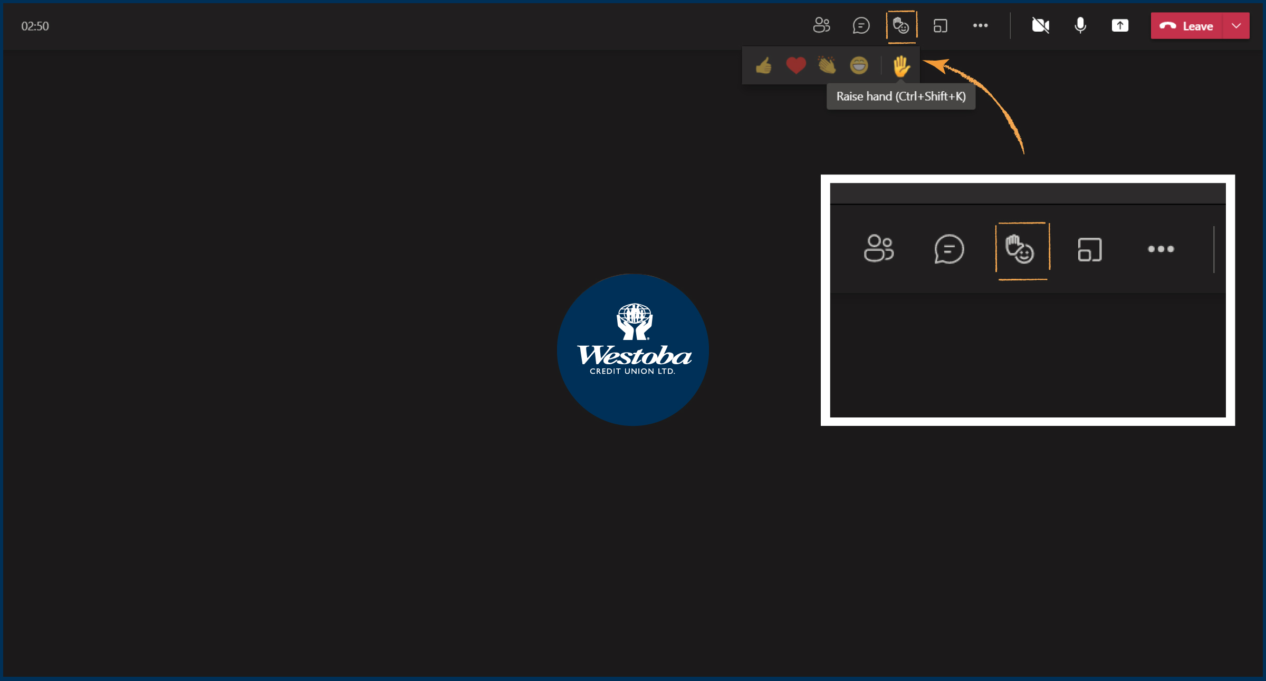Image resolution: width=1266 pixels, height=681 pixels.
Task: Open the participants panel in top toolbar
Action: pos(821,25)
